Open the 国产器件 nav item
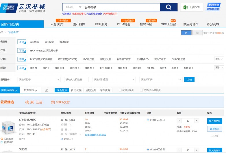 click(x=79, y=24)
